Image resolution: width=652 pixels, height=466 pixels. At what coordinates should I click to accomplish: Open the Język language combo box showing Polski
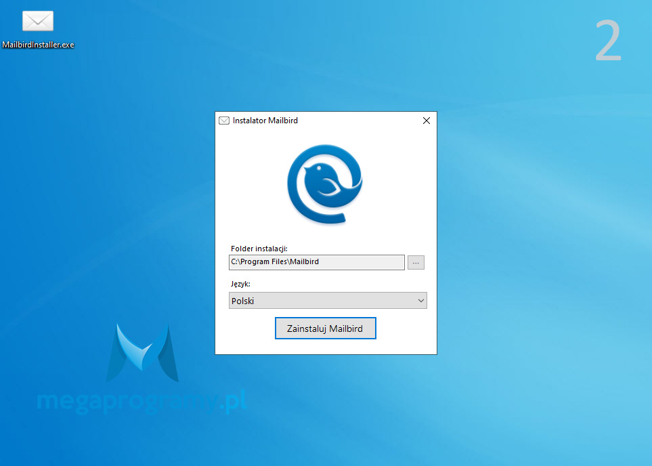click(328, 301)
